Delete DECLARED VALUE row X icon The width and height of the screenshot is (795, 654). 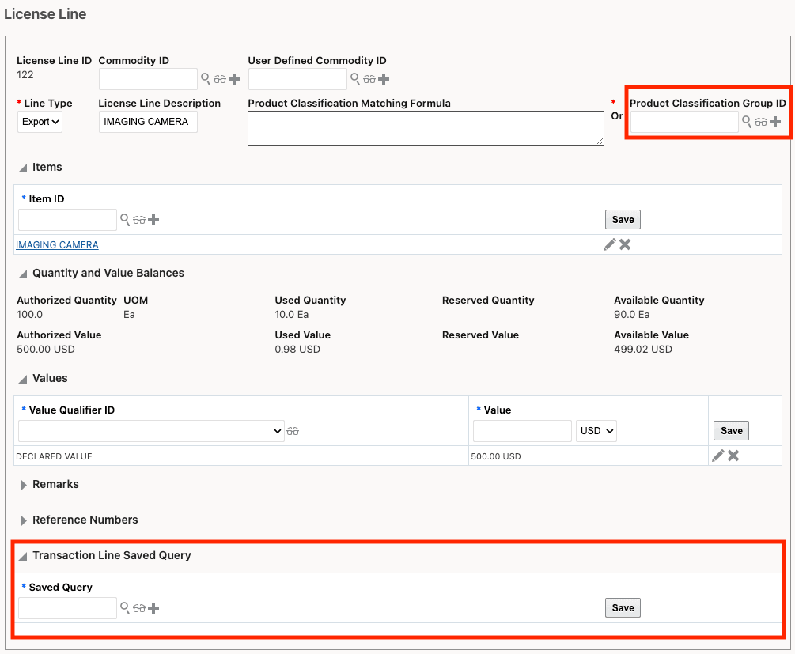733,456
